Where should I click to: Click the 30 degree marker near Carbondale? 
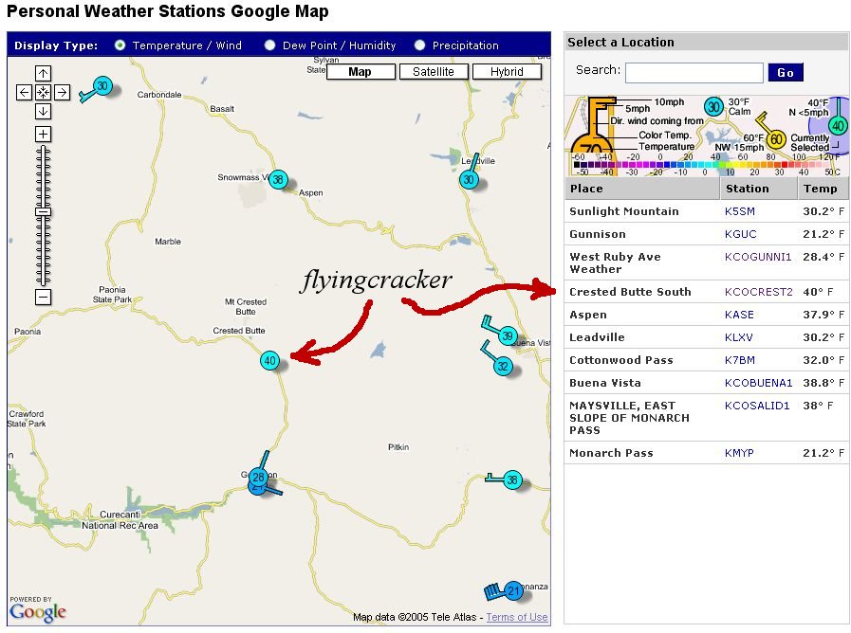coord(102,85)
